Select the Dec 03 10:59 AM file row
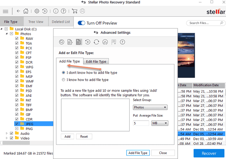This screenshot has height=159, width=226. pos(201,139)
